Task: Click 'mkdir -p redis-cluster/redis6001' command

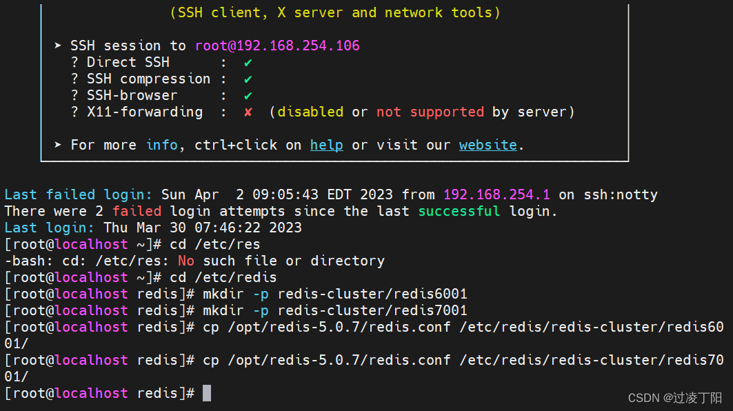Action: (334, 294)
